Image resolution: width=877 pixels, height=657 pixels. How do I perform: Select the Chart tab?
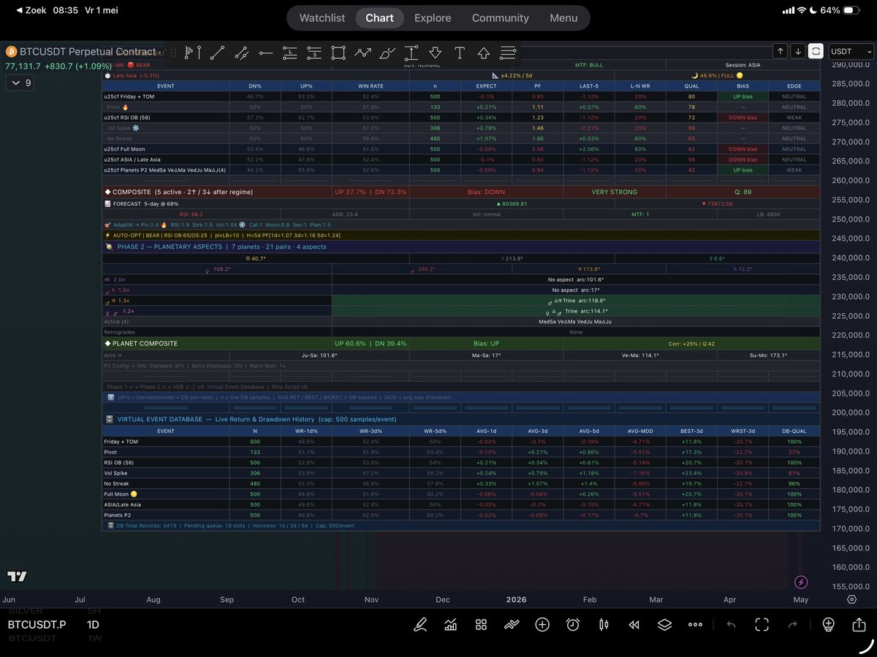[x=379, y=18]
